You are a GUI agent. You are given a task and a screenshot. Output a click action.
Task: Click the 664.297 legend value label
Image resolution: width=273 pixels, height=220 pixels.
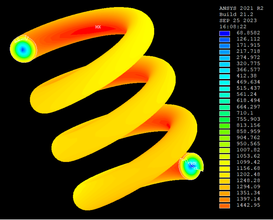coord(248,107)
